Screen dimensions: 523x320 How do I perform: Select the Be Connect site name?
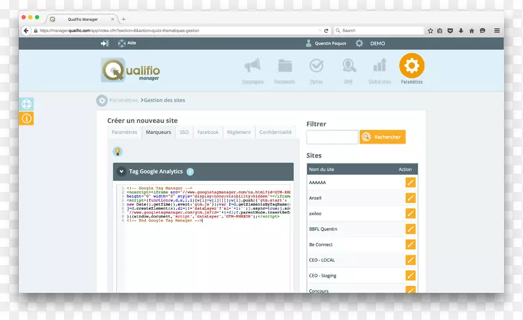[x=320, y=245]
